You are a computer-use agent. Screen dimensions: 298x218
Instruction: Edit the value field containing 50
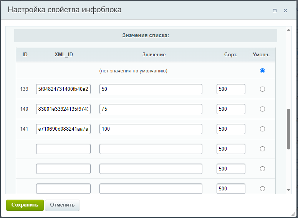pyautogui.click(x=151, y=89)
